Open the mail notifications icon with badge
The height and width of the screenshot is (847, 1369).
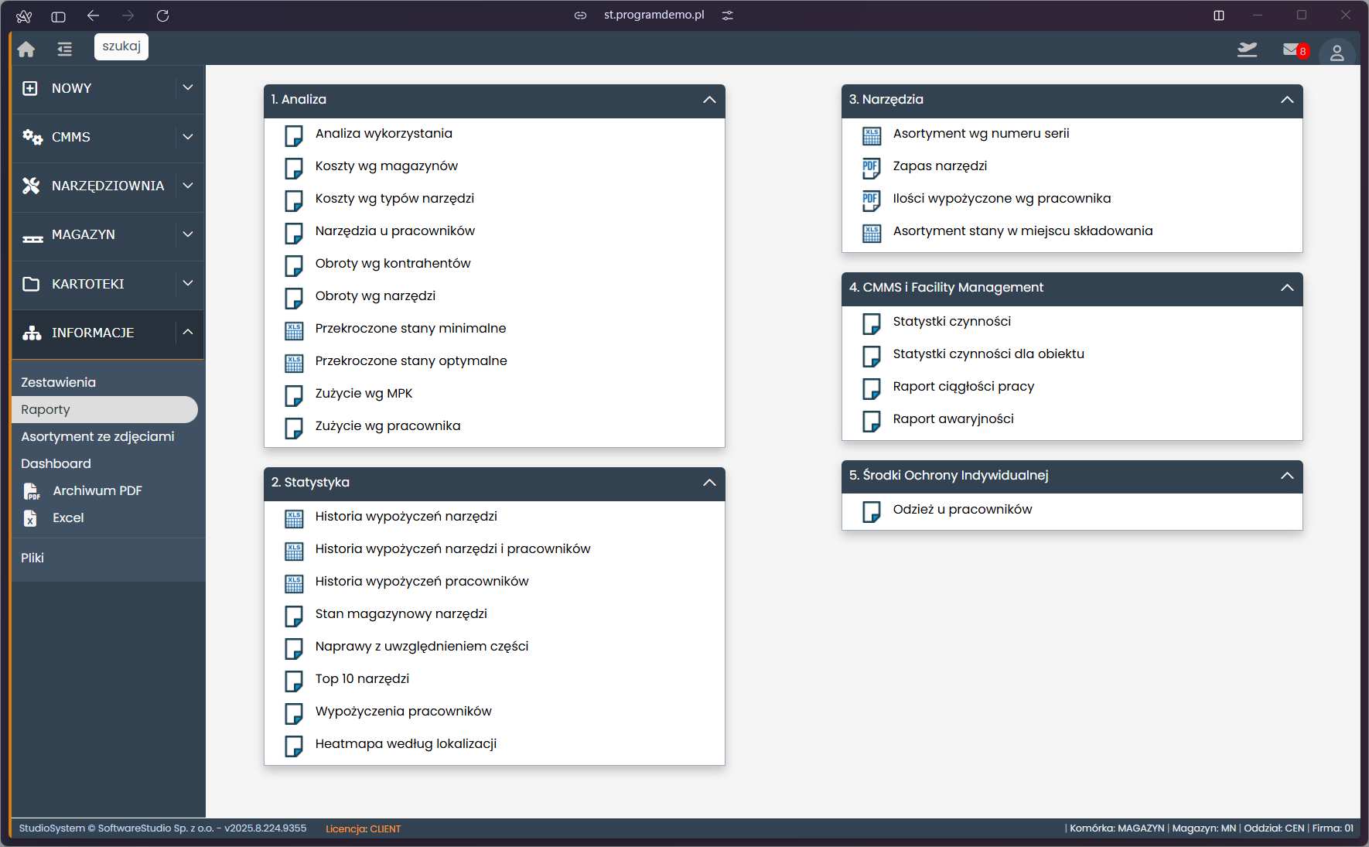[x=1293, y=50]
